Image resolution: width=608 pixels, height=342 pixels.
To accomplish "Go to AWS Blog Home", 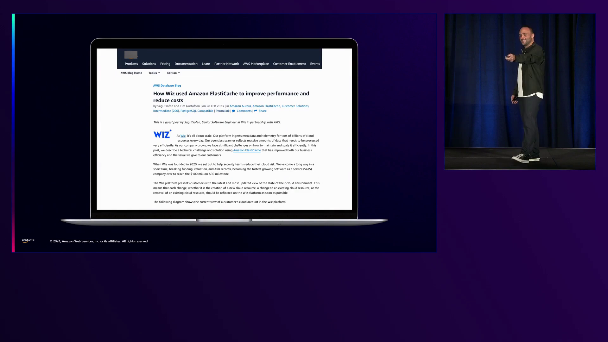I will [x=131, y=73].
